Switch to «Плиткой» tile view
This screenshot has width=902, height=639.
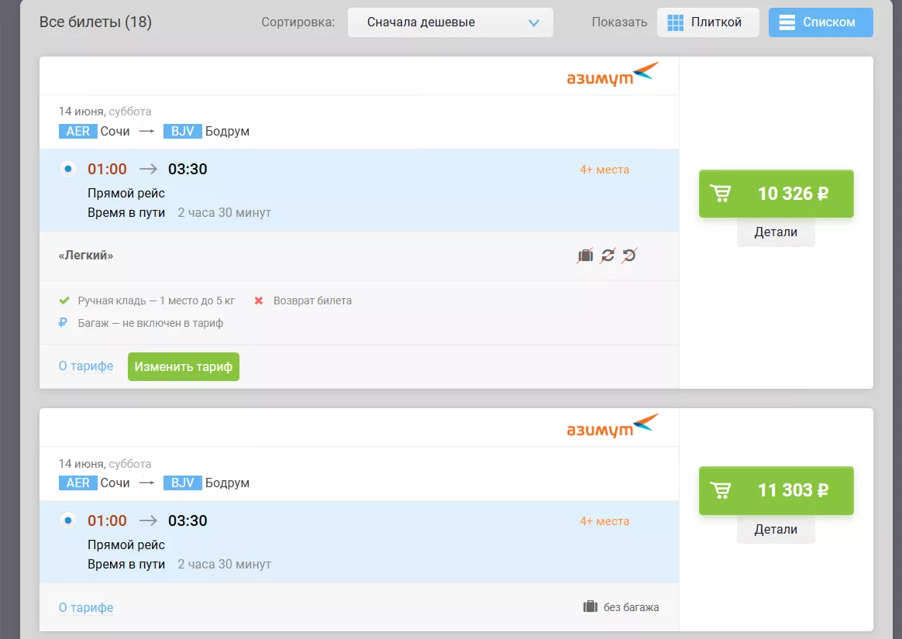pyautogui.click(x=707, y=22)
